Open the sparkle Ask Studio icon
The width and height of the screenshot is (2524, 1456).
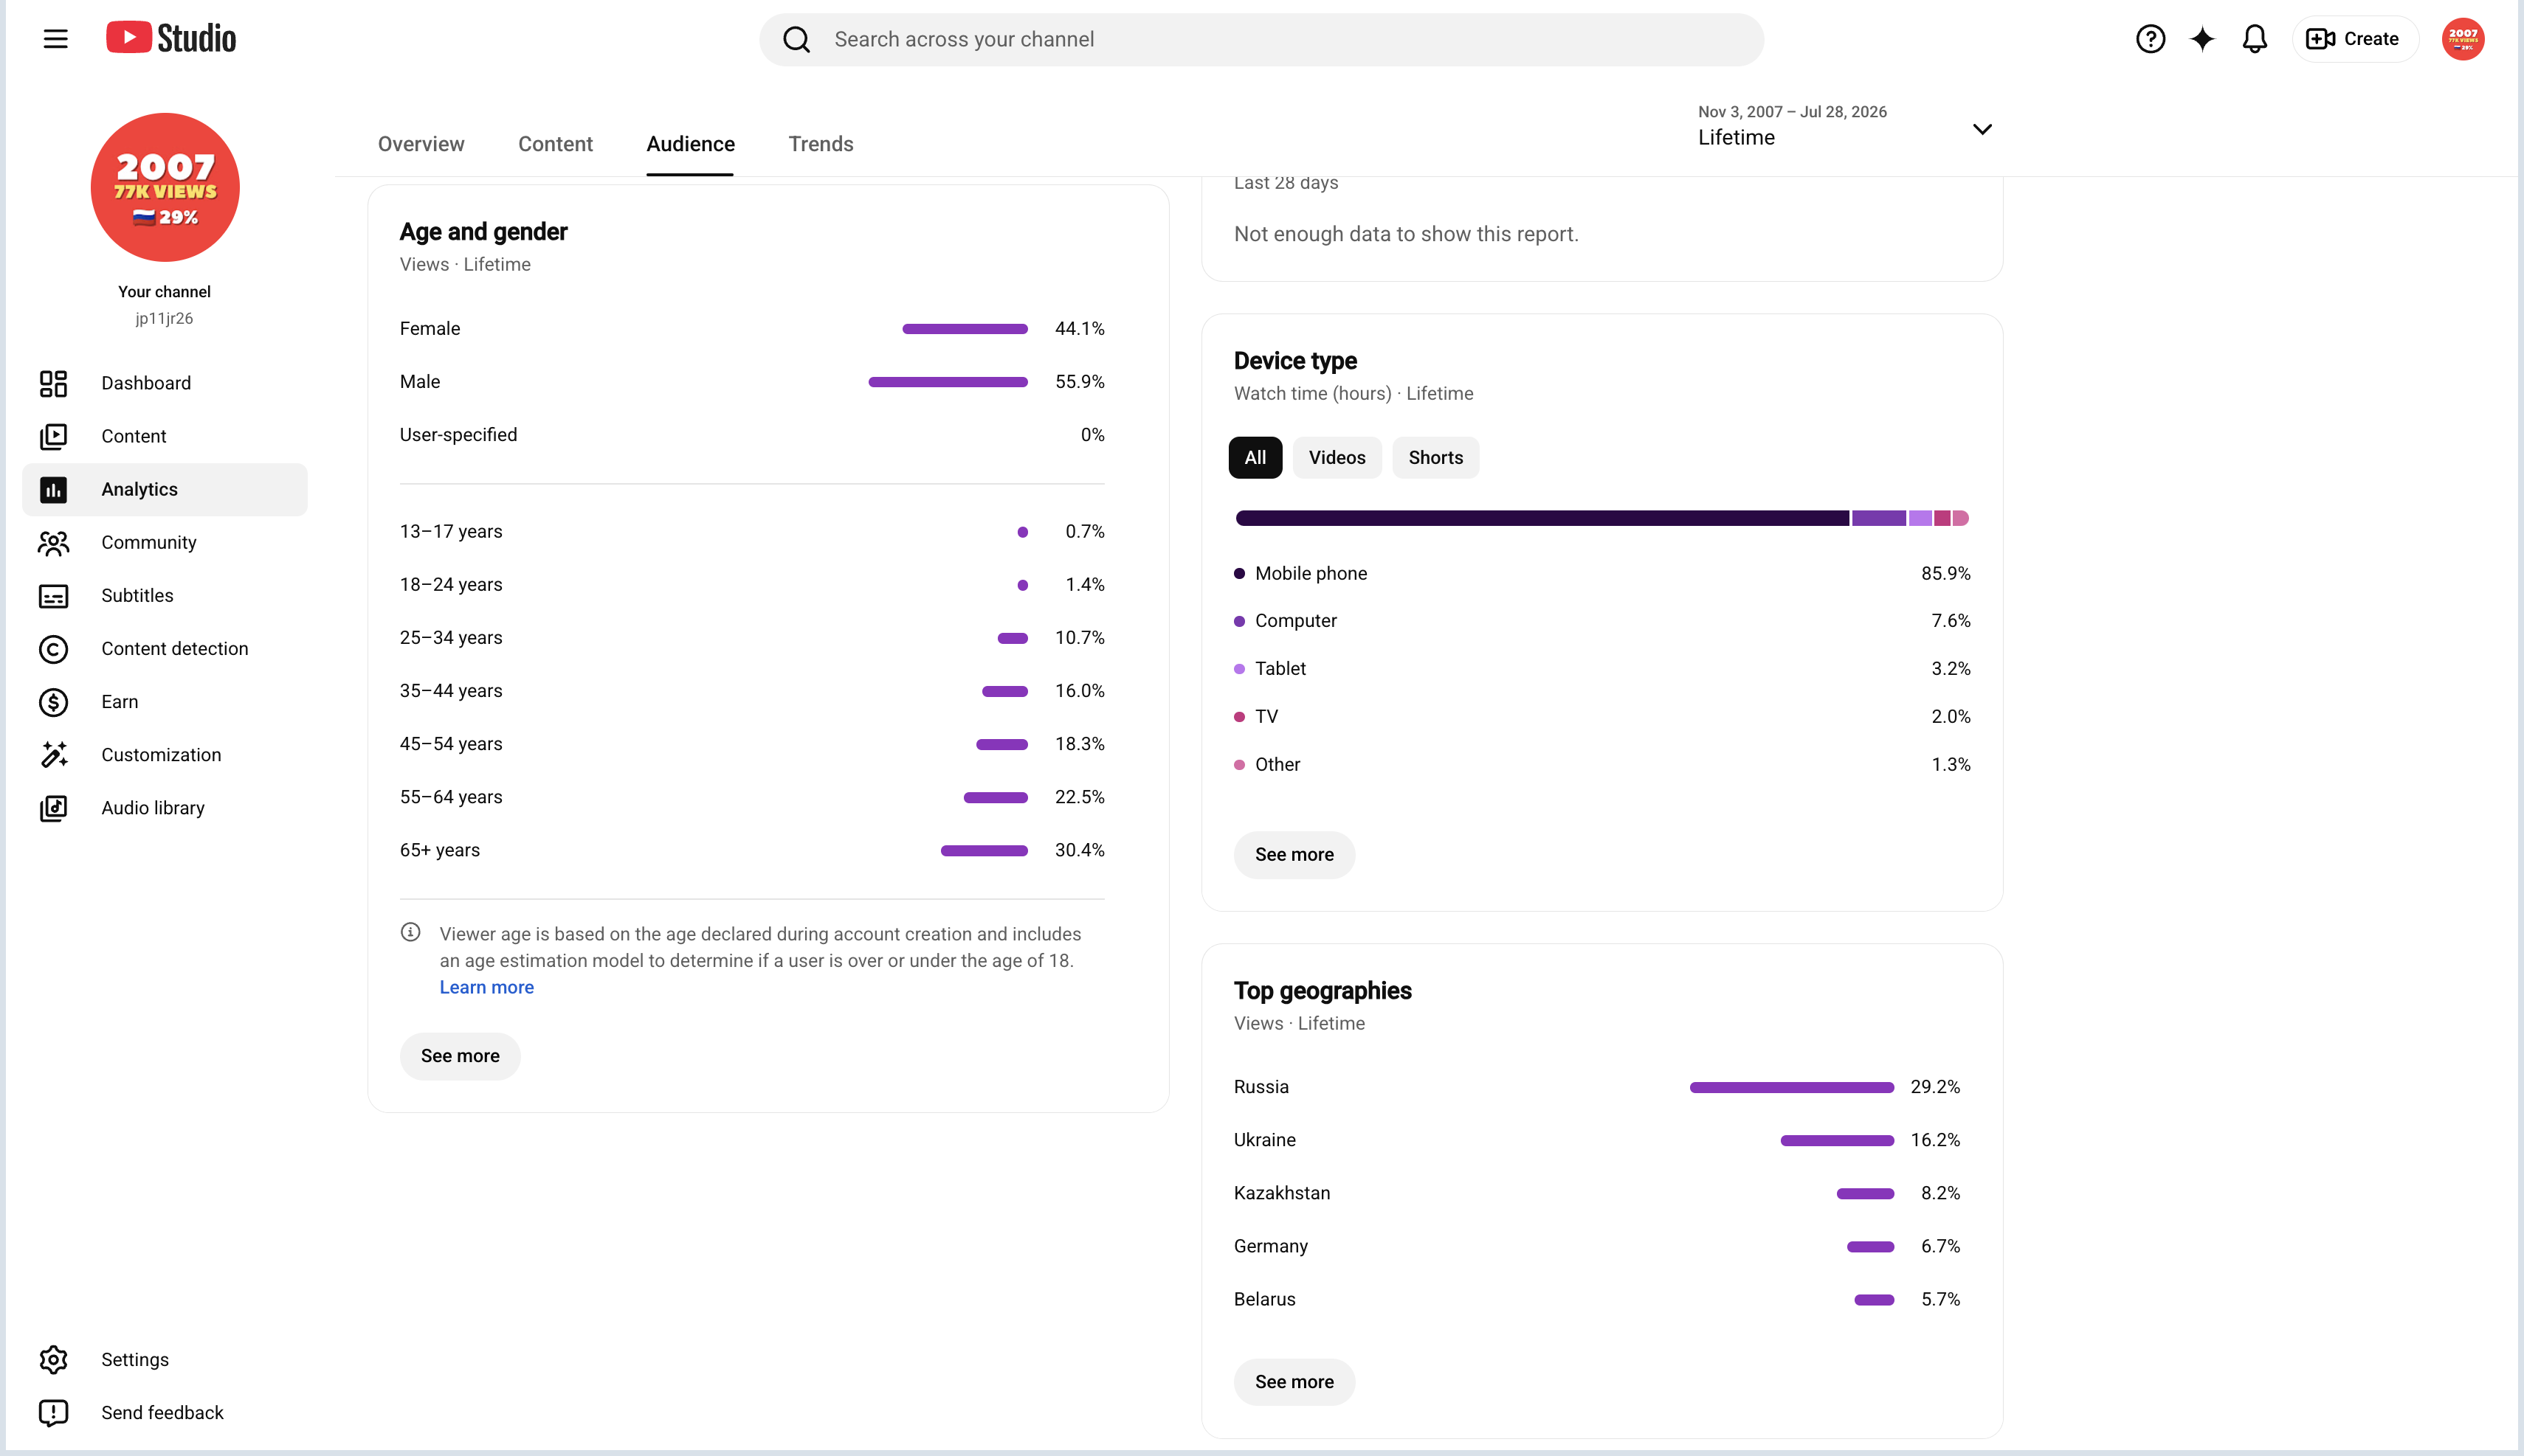point(2202,39)
